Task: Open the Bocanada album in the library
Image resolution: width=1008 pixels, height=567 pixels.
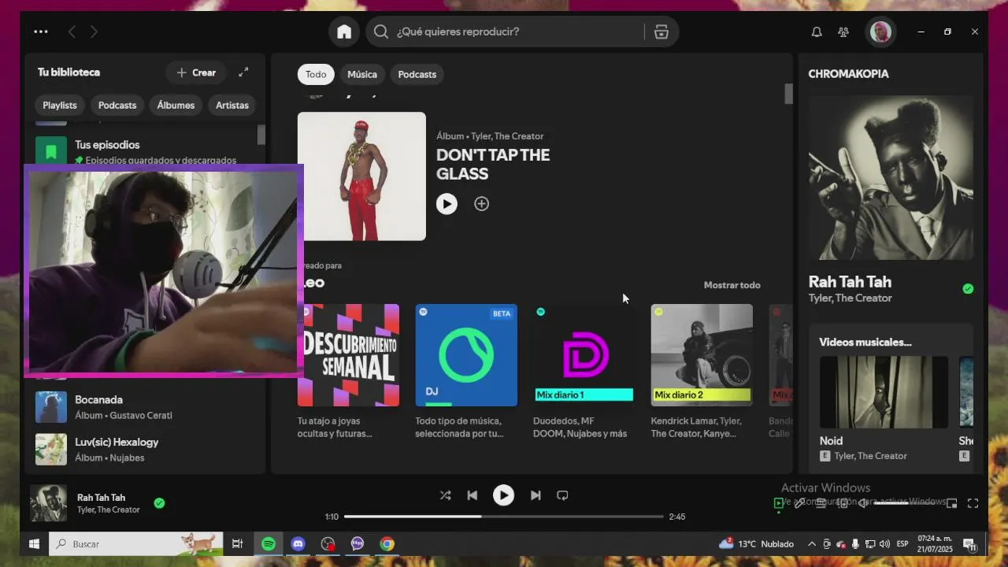Action: tap(146, 407)
